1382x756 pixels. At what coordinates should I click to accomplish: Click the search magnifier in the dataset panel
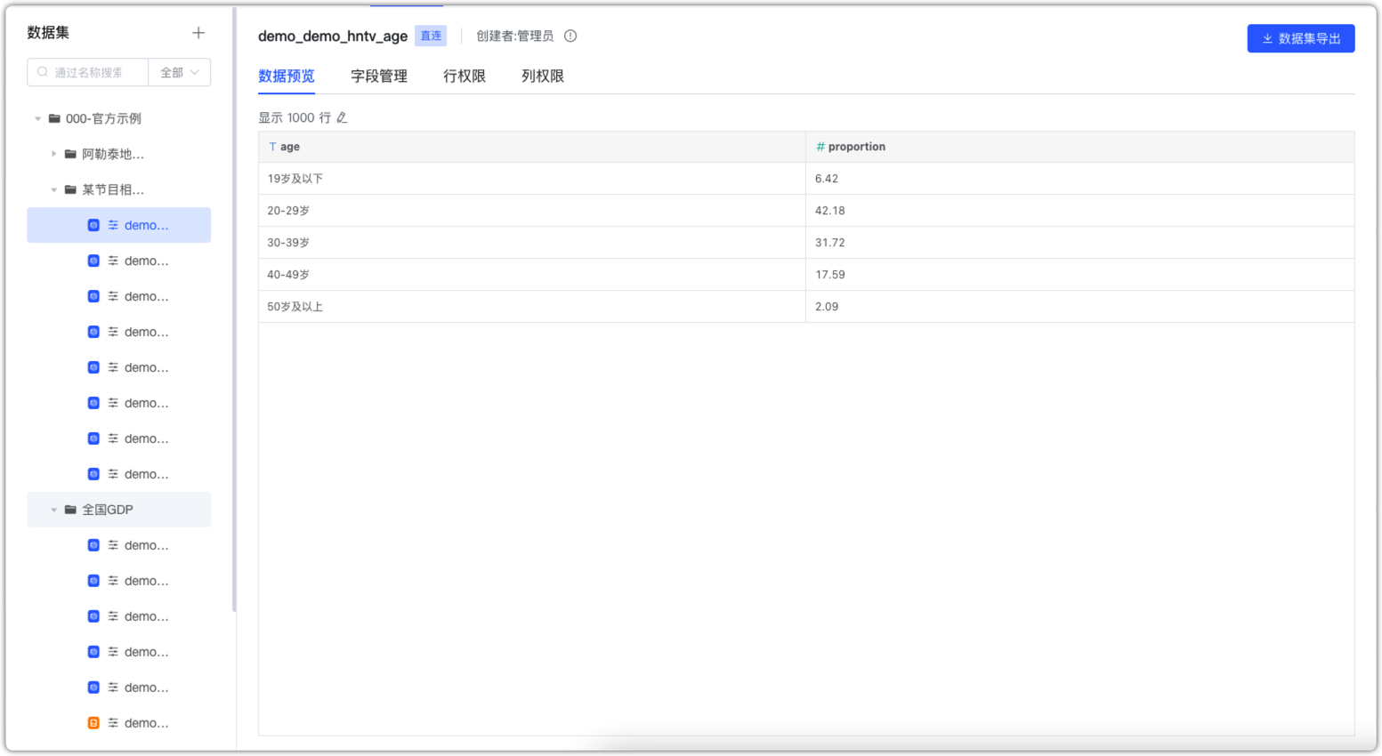coord(42,72)
